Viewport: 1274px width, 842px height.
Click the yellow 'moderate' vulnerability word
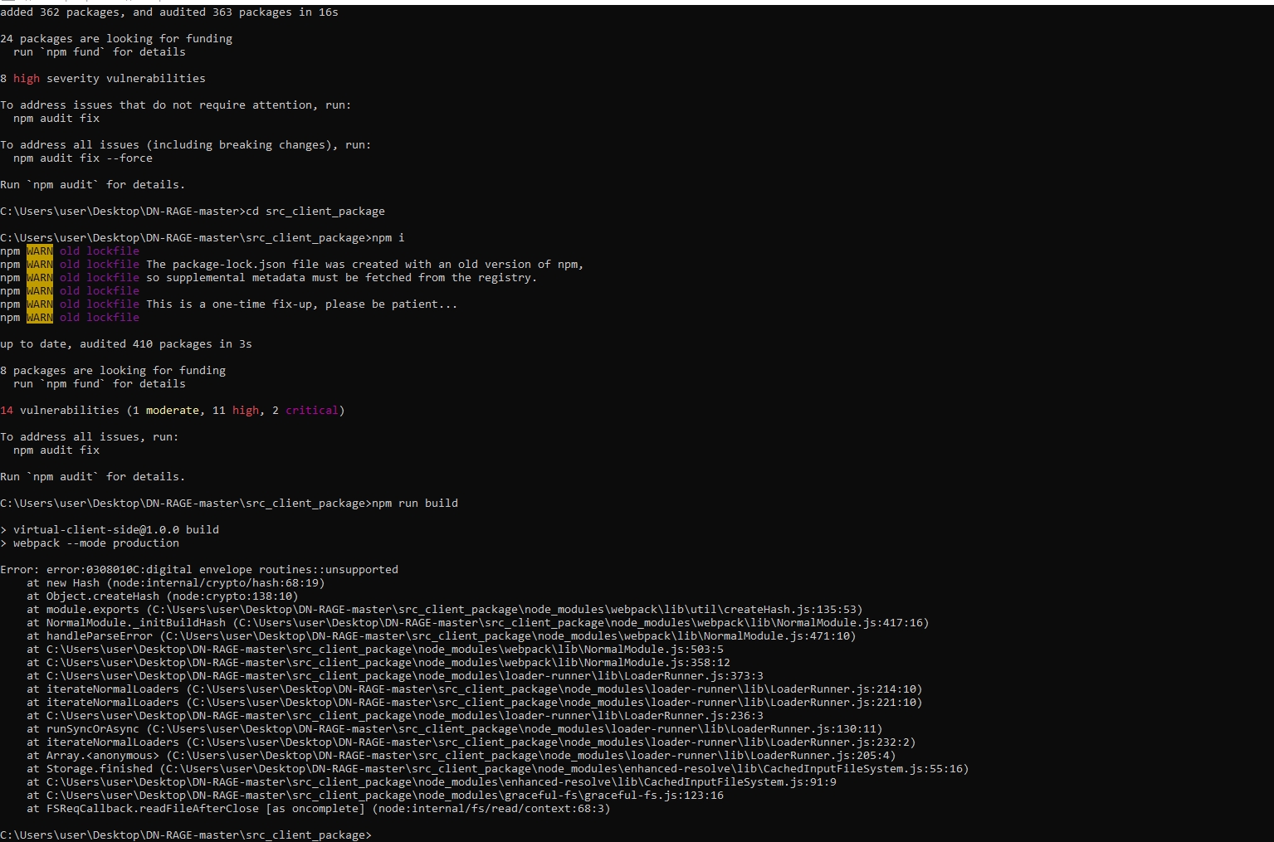coord(172,410)
